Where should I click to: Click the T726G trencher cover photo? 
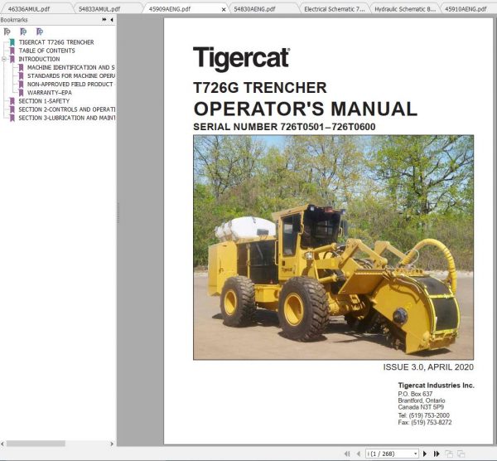[334, 247]
